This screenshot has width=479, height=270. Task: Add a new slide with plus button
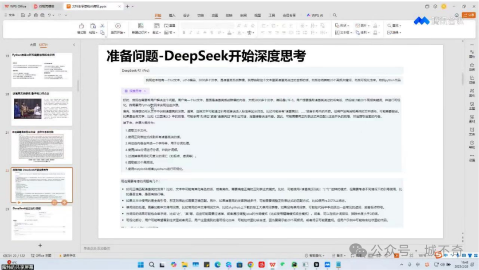(40, 245)
